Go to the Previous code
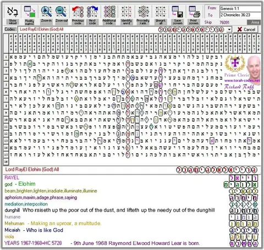264x250 pixels. coord(78,12)
